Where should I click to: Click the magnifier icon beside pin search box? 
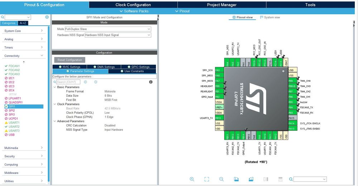click(291, 179)
